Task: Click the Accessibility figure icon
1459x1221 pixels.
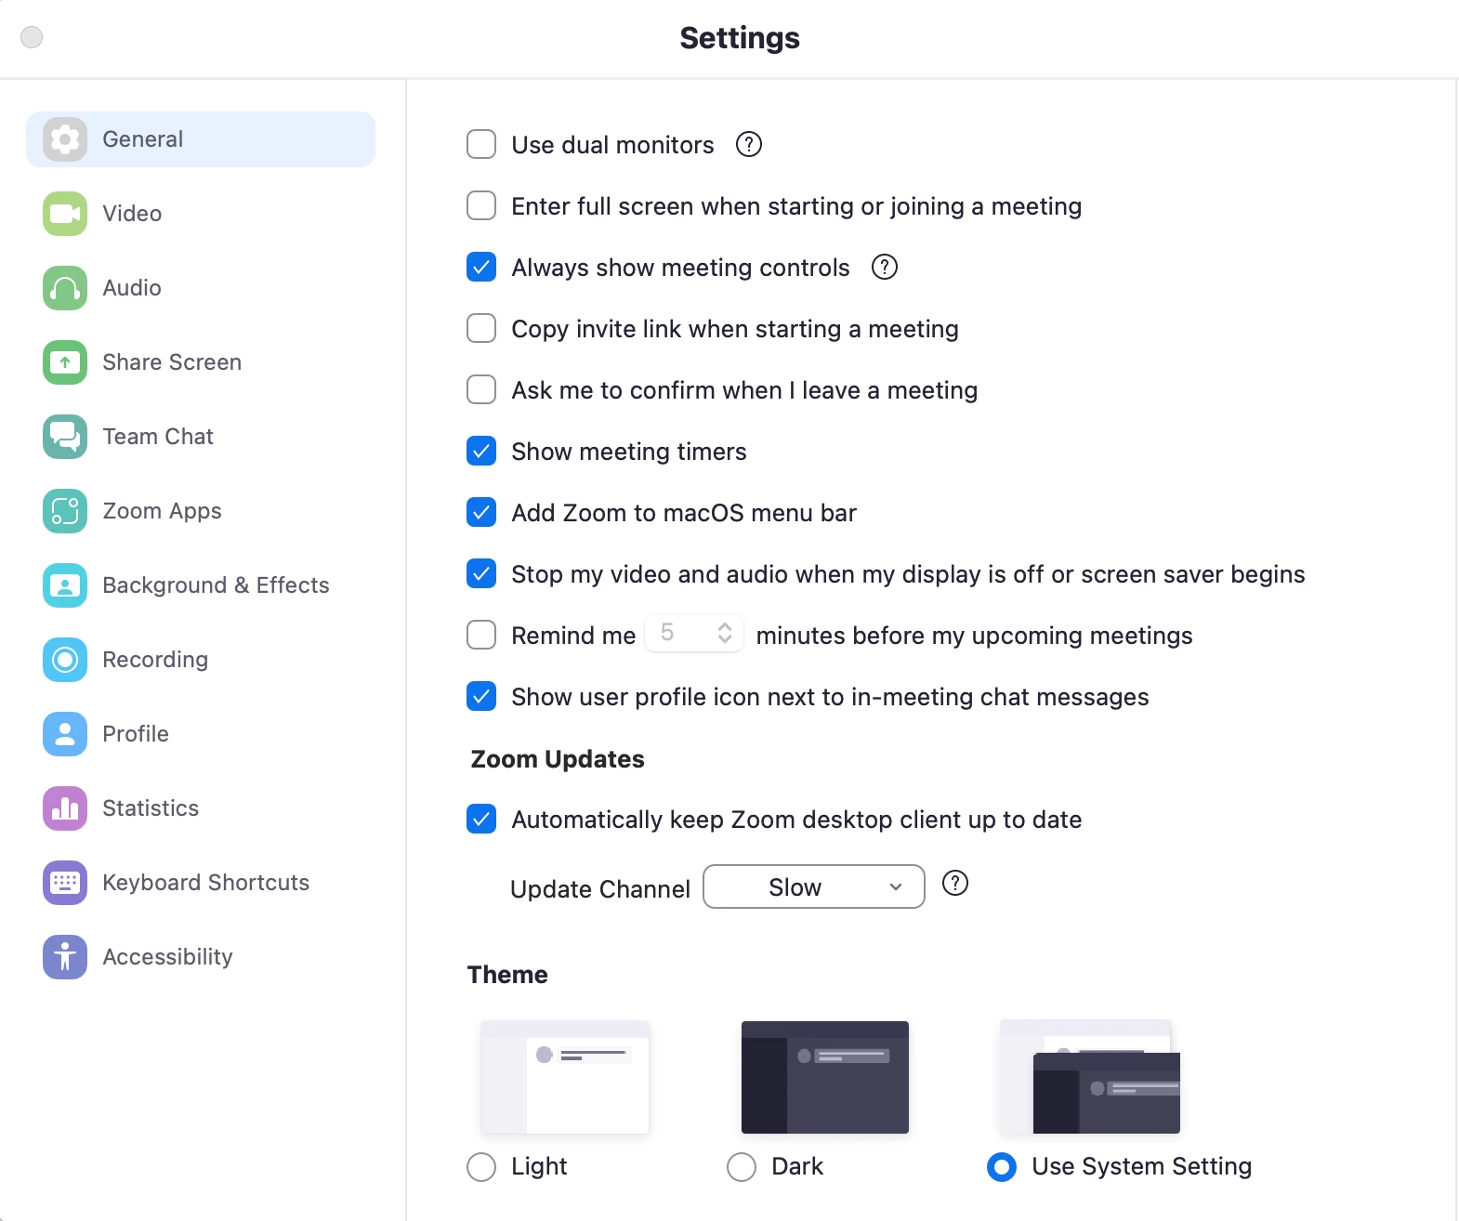Action: tap(65, 957)
